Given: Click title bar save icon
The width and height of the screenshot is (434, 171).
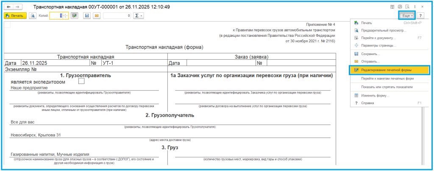Looking at the screenshot, I should [392, 7].
